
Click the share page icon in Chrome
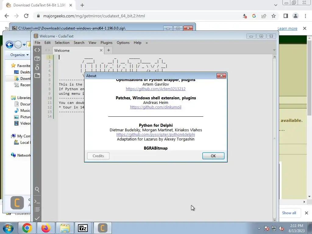[x=264, y=16]
